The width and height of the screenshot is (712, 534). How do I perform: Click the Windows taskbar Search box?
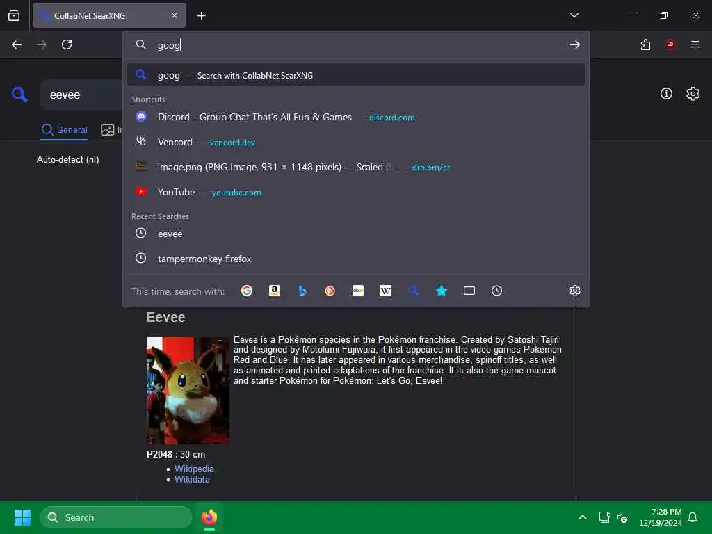pos(116,517)
